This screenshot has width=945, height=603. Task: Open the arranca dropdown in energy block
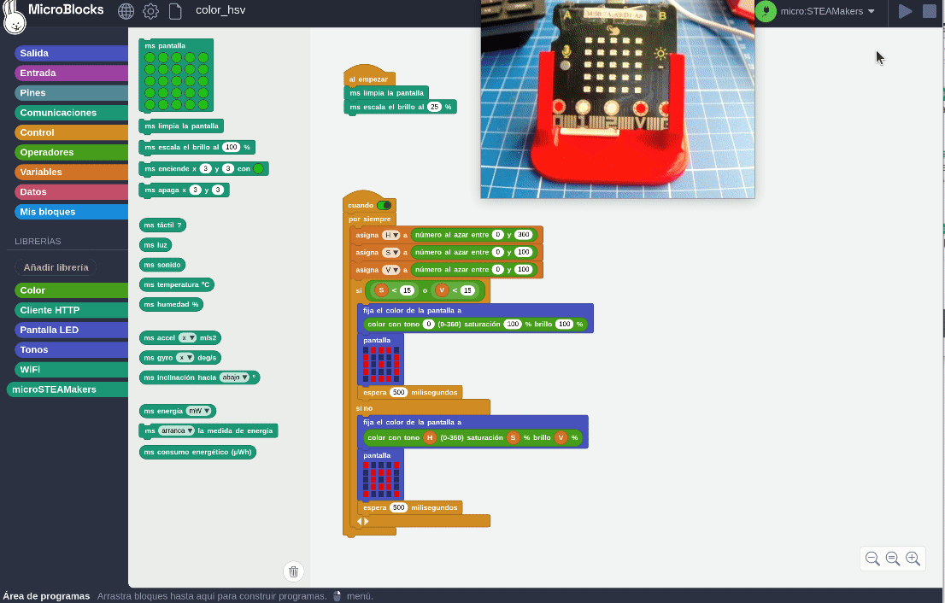tap(176, 430)
